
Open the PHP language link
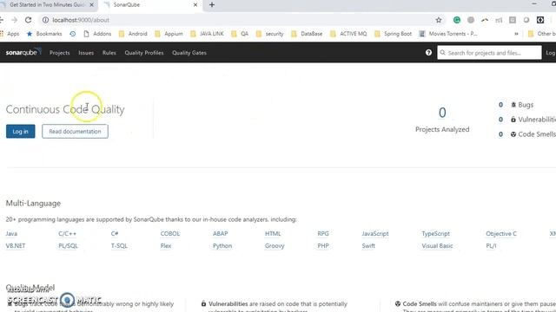point(323,246)
